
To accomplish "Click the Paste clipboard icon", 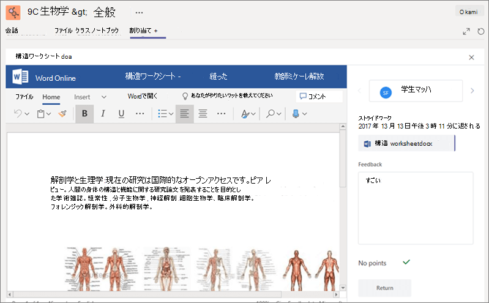I will pyautogui.click(x=40, y=114).
